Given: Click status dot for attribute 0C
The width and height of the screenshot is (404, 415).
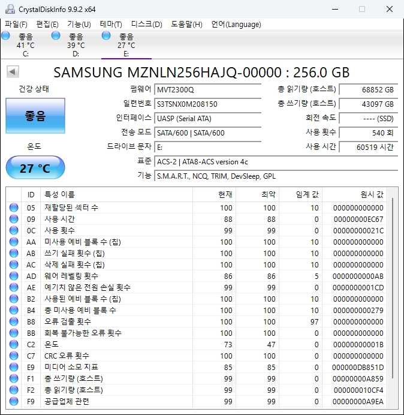Looking at the screenshot, I should tap(14, 230).
